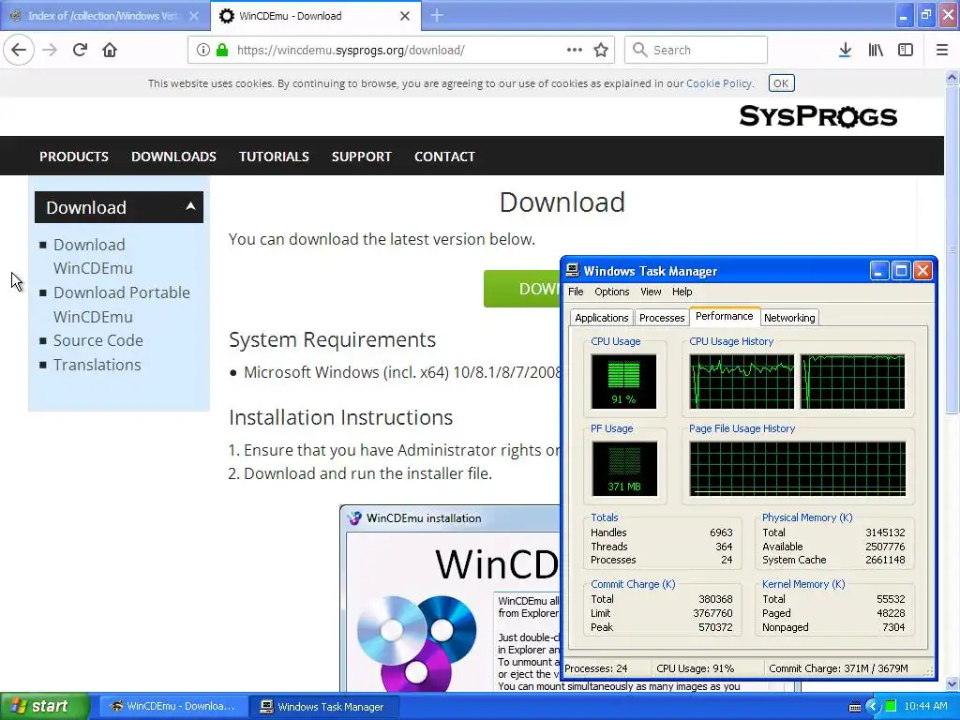
Task: Click the 'Installation Instructions' heading
Action: click(x=340, y=417)
